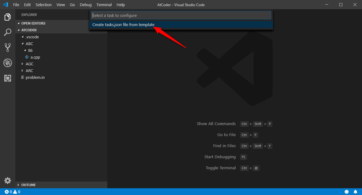
Task: Focus the Select a task to configure field
Action: pyautogui.click(x=181, y=15)
